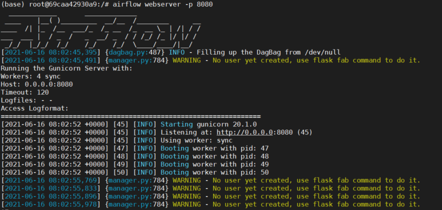442x210 pixels.
Task: Click the 'airflow webserver -p 8080' command text
Action: point(163,4)
